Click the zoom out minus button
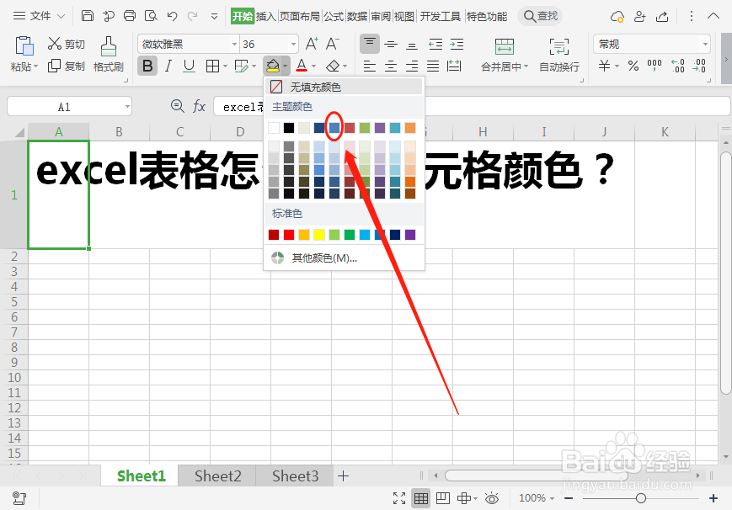 tap(568, 498)
